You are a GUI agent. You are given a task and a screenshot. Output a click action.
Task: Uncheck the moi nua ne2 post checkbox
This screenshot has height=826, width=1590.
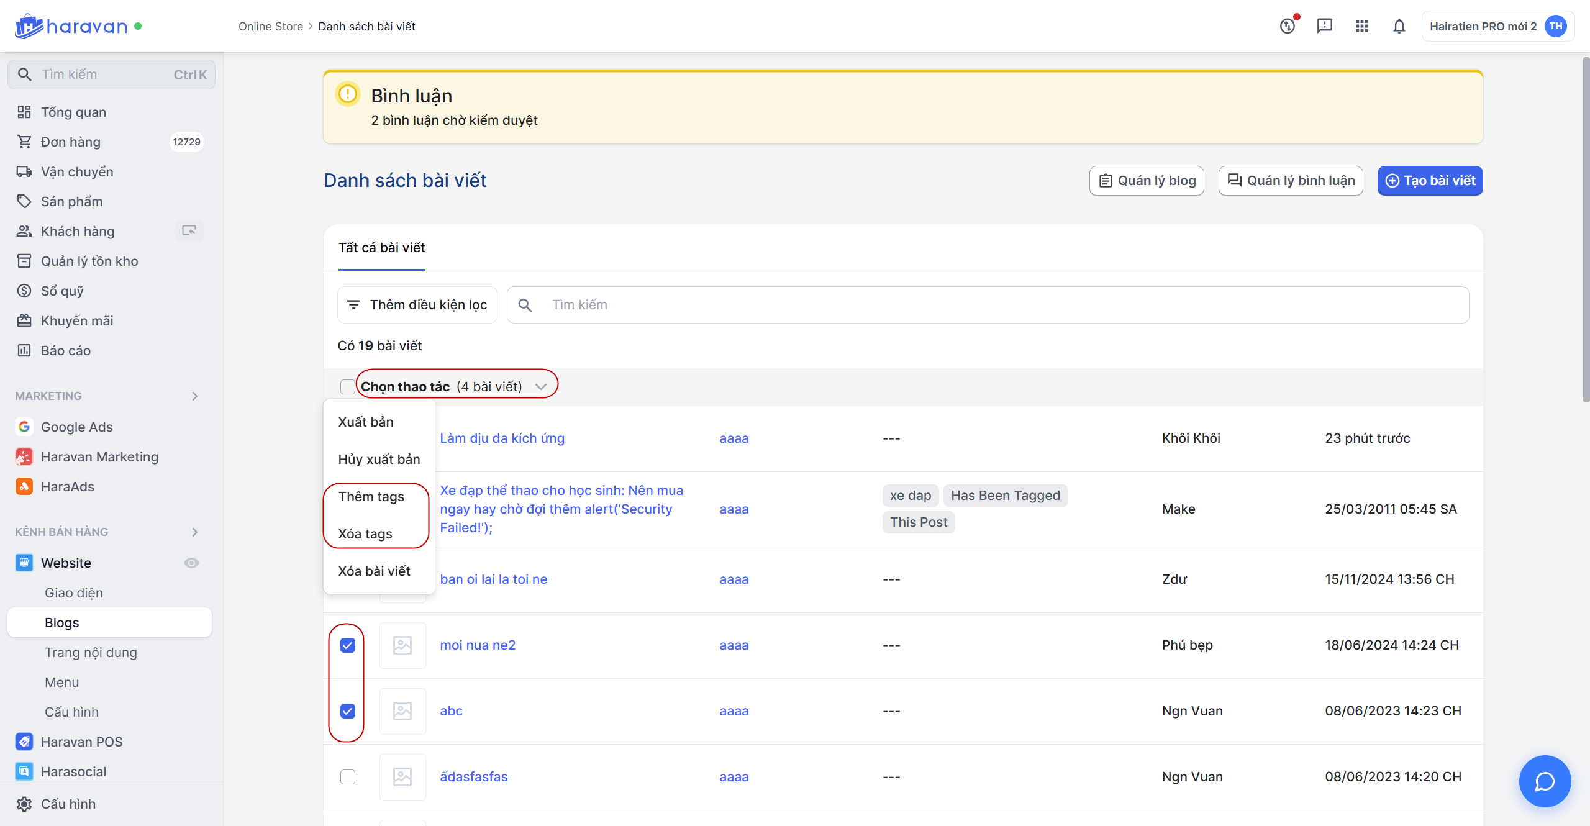348,645
